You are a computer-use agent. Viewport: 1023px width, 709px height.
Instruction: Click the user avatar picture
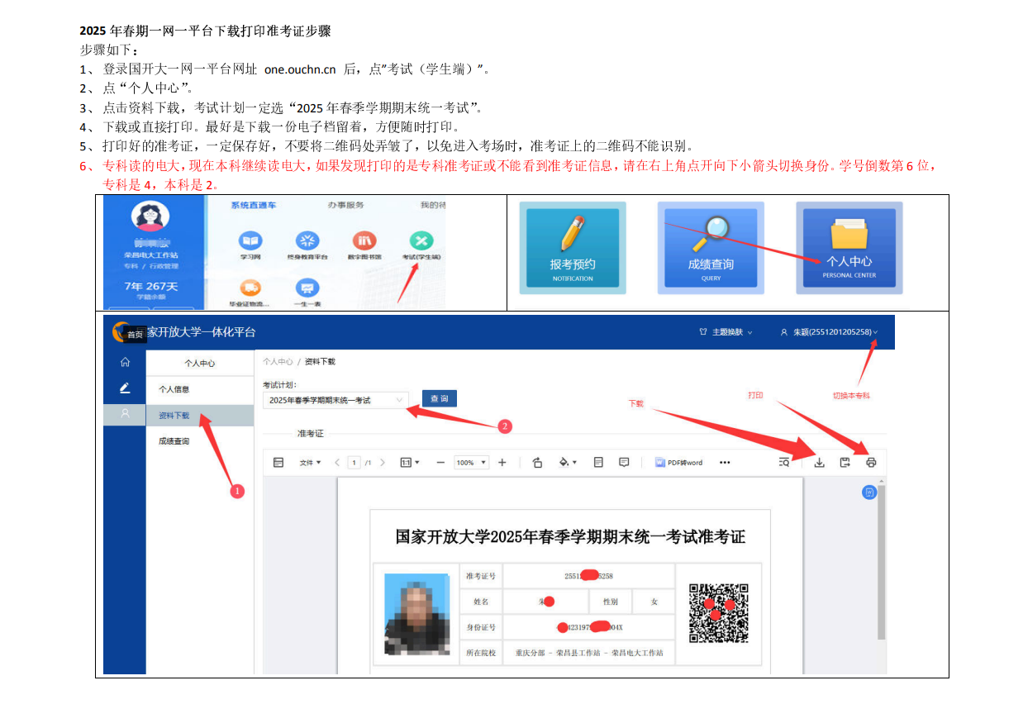pos(150,217)
